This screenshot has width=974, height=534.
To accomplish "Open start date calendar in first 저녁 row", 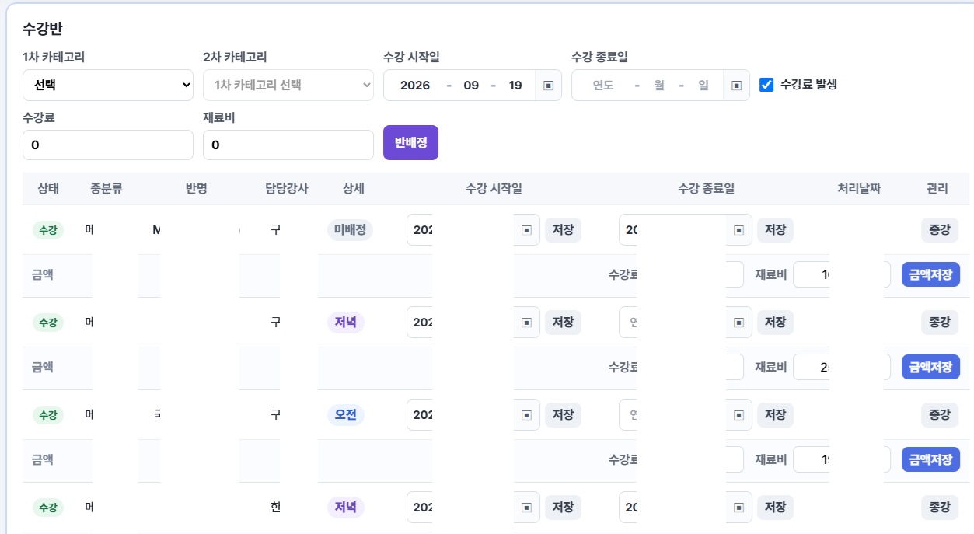I will pos(526,323).
